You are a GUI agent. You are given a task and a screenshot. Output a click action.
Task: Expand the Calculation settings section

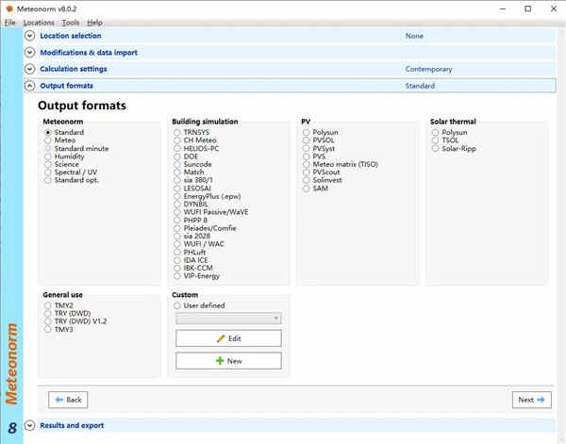29,69
